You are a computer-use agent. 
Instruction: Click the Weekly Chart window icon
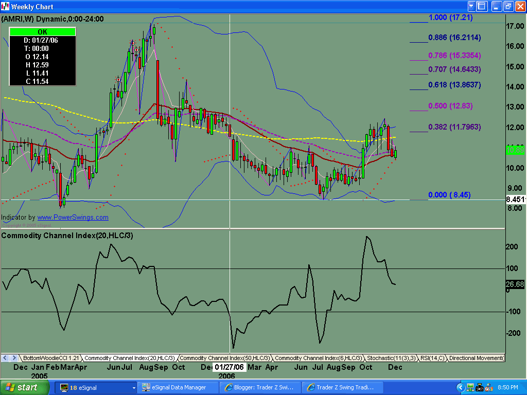pyautogui.click(x=5, y=6)
